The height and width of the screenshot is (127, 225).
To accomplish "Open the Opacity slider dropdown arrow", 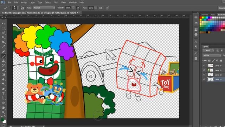I will (73, 8).
